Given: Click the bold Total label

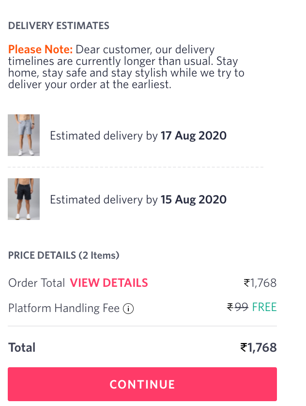Looking at the screenshot, I should point(22,347).
